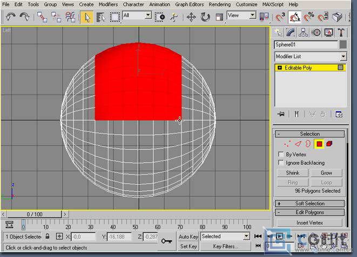Open the MAXScript menu

click(273, 4)
